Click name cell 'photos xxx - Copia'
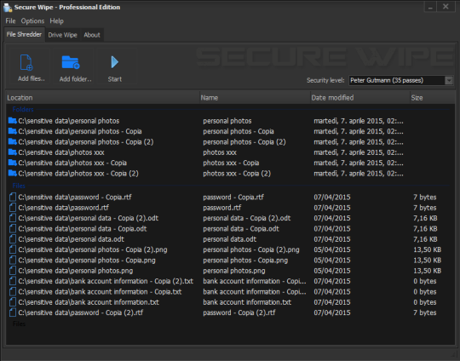 (231, 163)
